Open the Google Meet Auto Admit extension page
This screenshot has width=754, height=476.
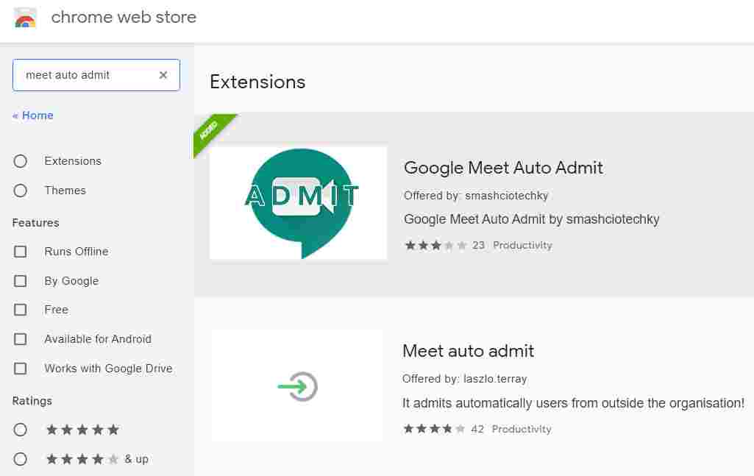pyautogui.click(x=503, y=168)
